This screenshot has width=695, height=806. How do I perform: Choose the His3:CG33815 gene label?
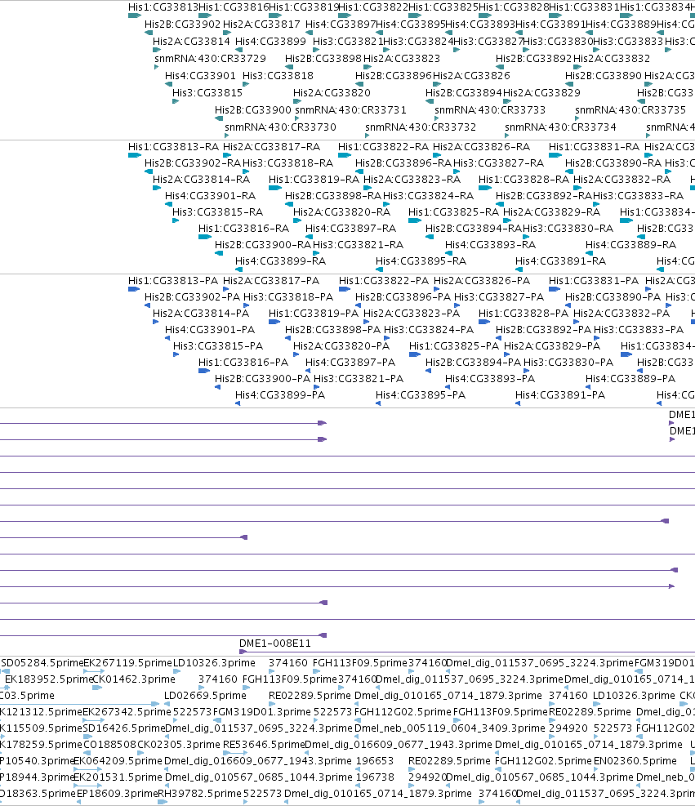tap(207, 92)
